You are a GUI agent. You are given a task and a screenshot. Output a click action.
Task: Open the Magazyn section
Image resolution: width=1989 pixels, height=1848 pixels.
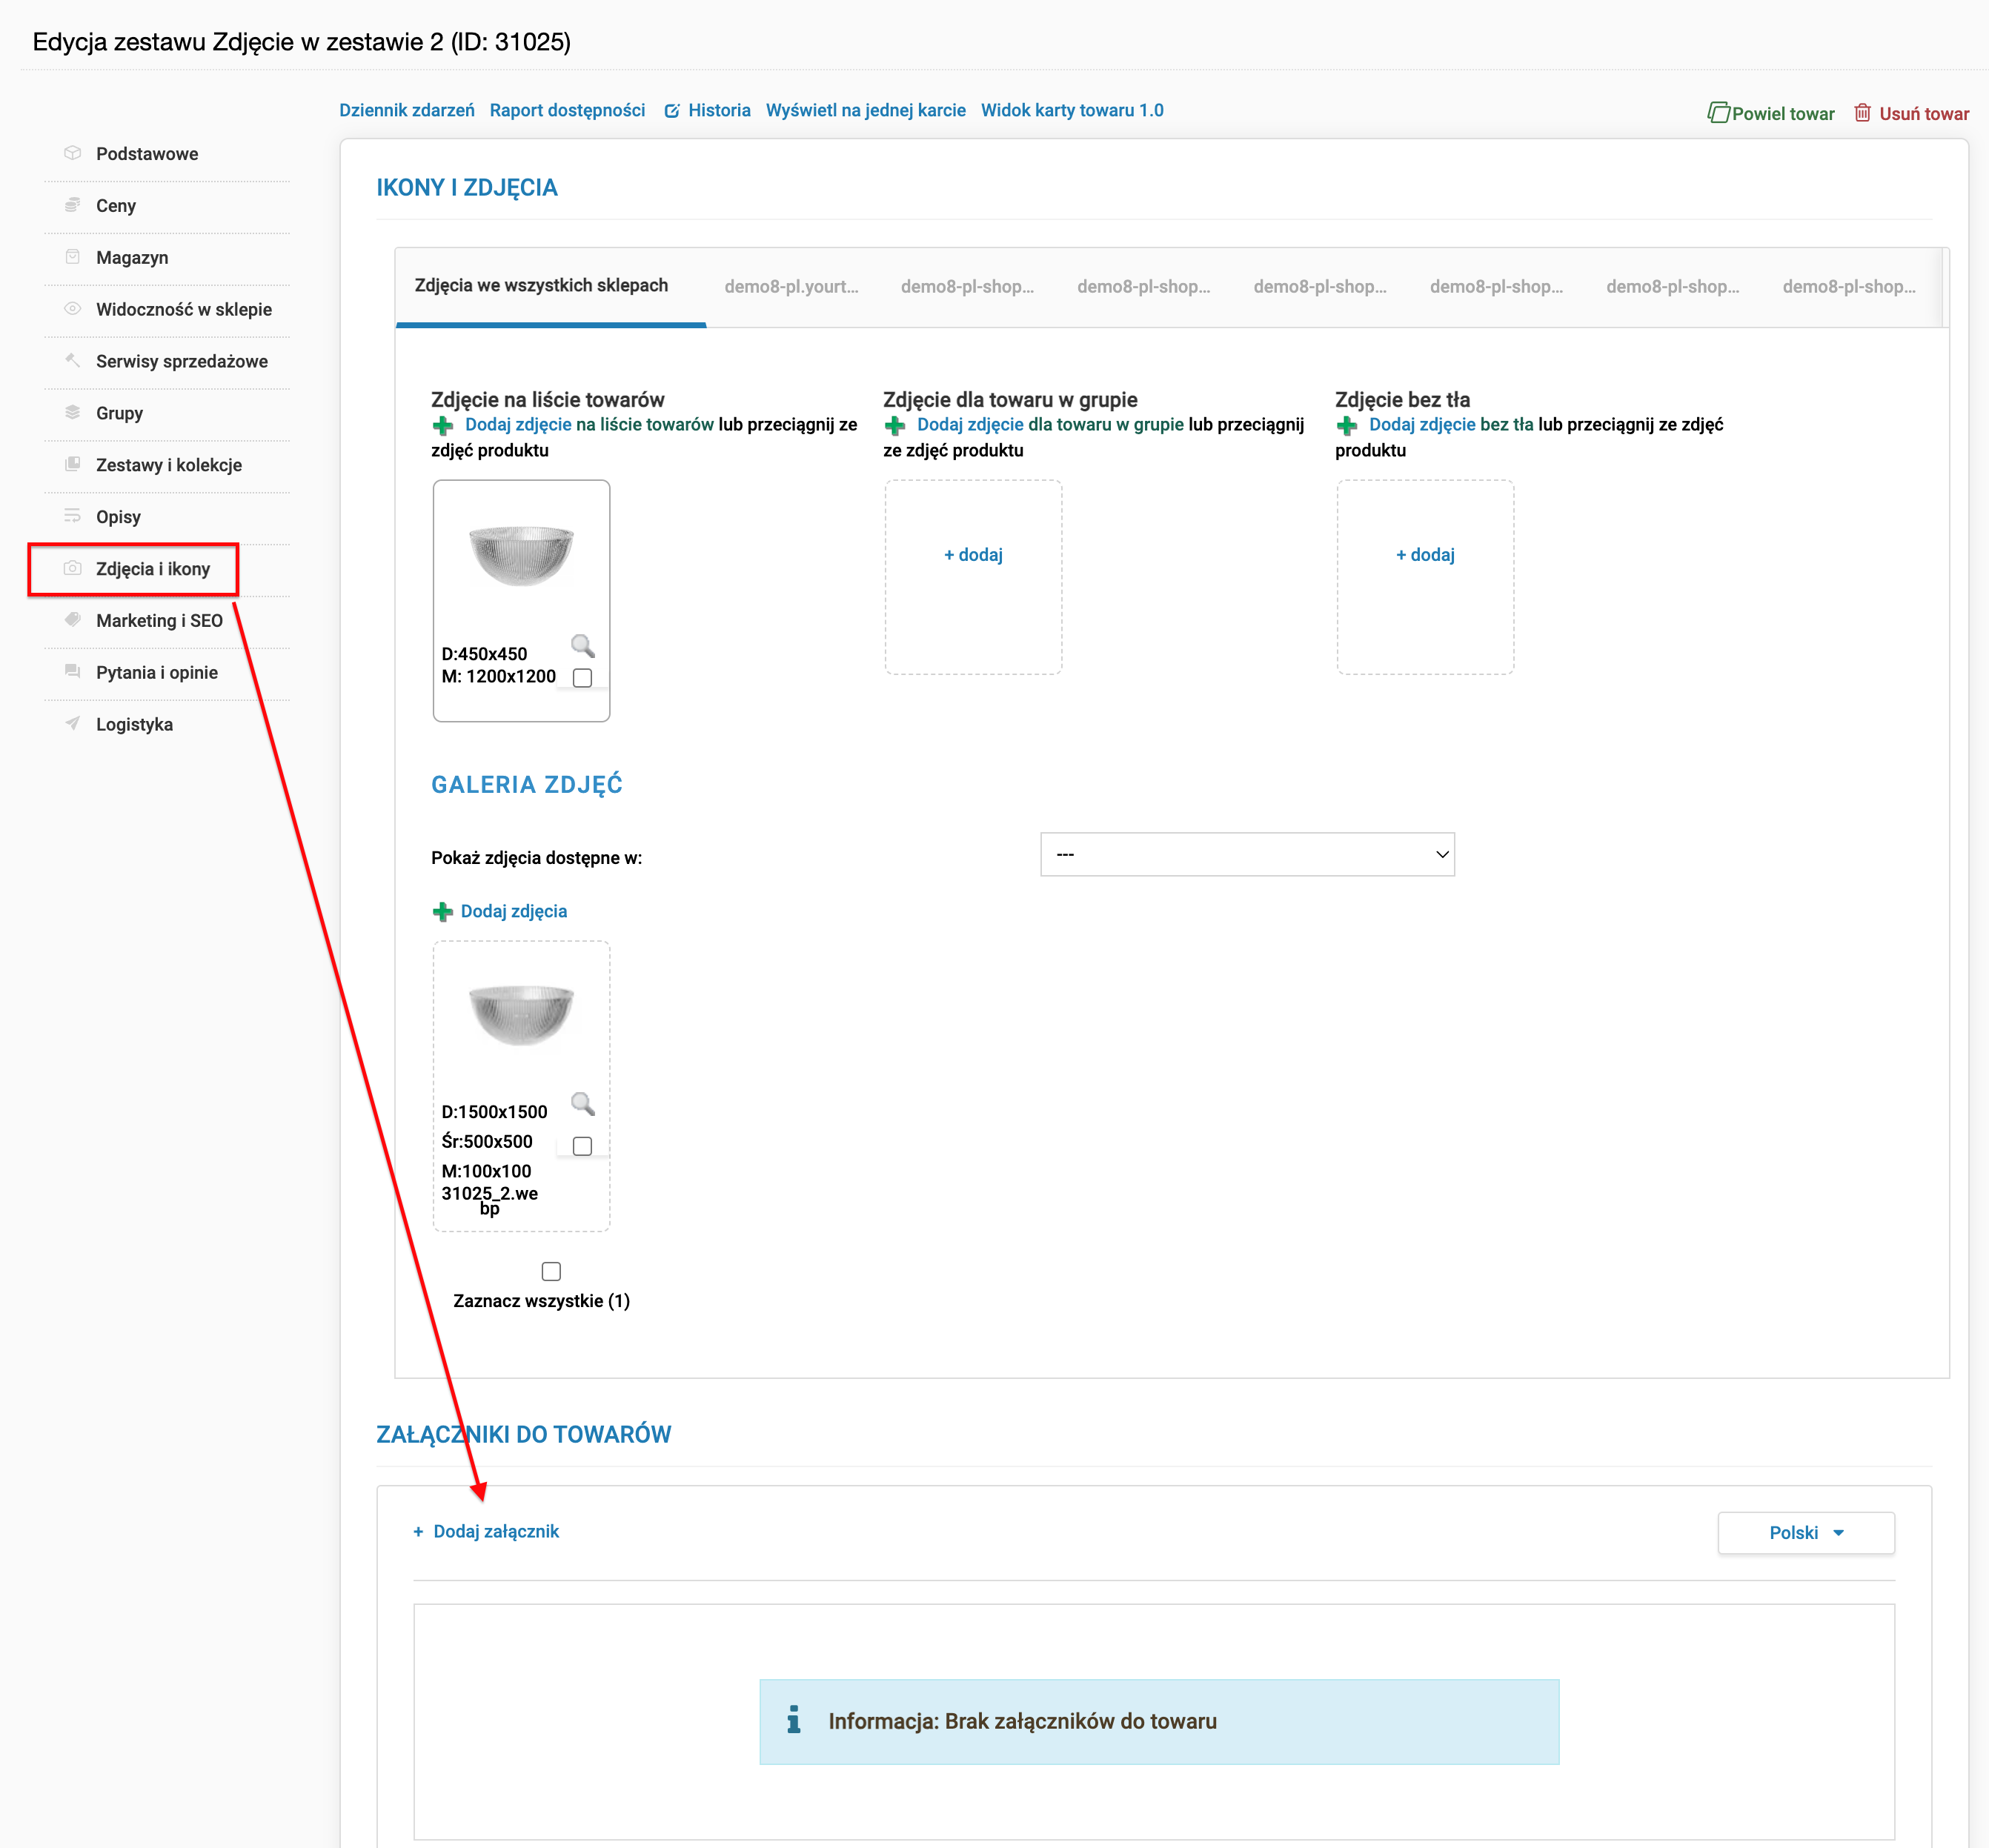click(x=132, y=258)
